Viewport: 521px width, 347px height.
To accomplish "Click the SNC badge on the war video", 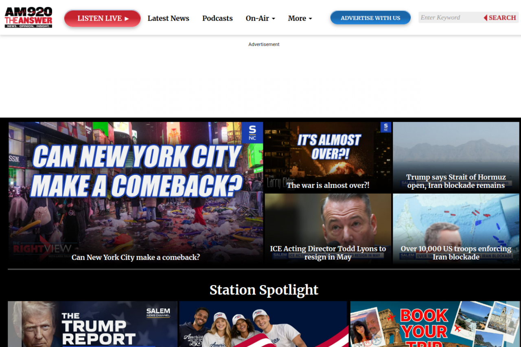I will (385, 127).
